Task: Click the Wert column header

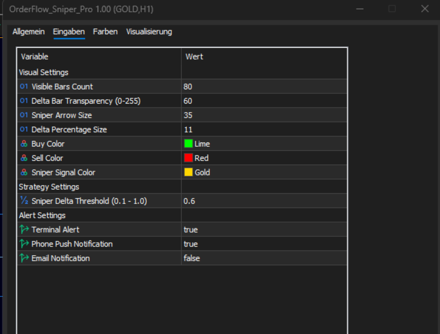Action: tap(264, 57)
